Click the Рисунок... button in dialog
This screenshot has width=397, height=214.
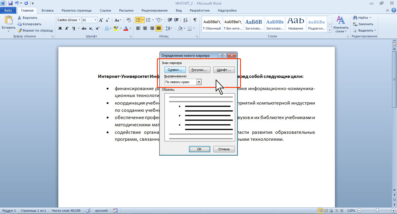pyautogui.click(x=199, y=70)
